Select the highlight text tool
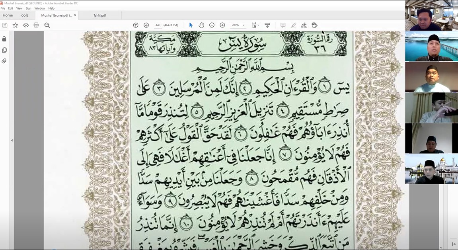Viewport: 458px width, 250px height. [x=293, y=25]
